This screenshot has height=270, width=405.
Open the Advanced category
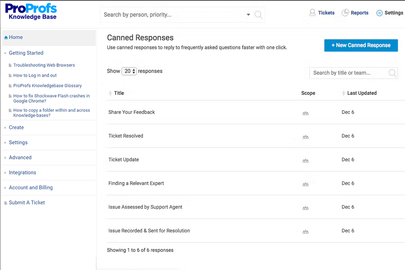[20, 157]
